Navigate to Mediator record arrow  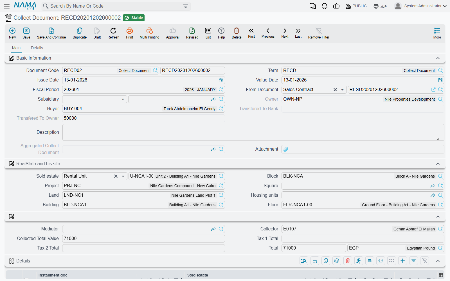click(213, 229)
